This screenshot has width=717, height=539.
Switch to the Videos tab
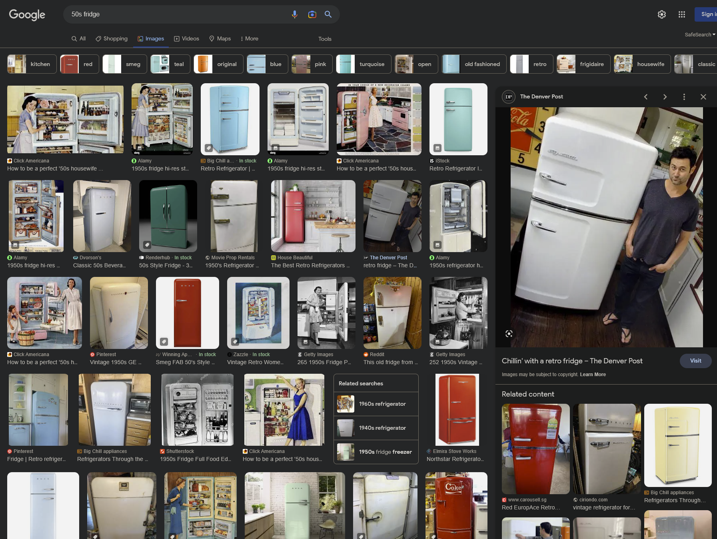[x=186, y=39]
